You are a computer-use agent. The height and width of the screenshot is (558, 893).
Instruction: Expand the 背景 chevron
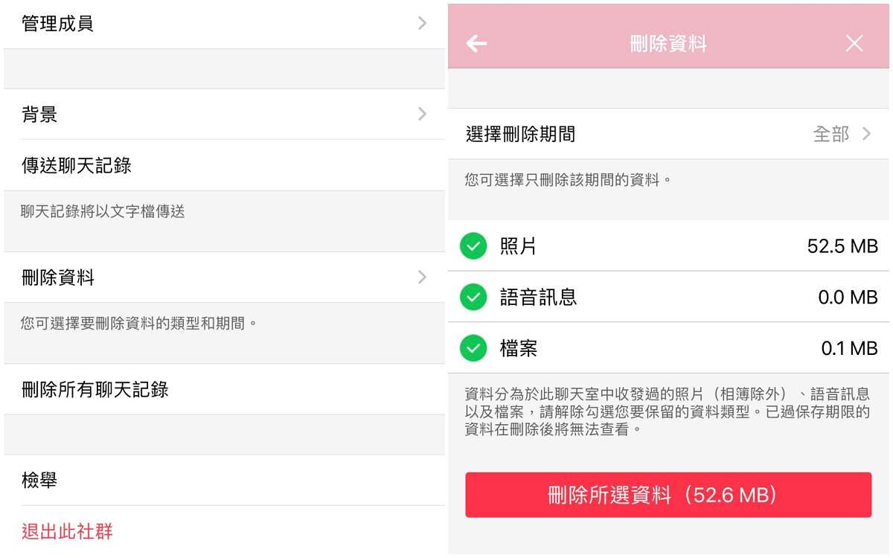pos(422,114)
